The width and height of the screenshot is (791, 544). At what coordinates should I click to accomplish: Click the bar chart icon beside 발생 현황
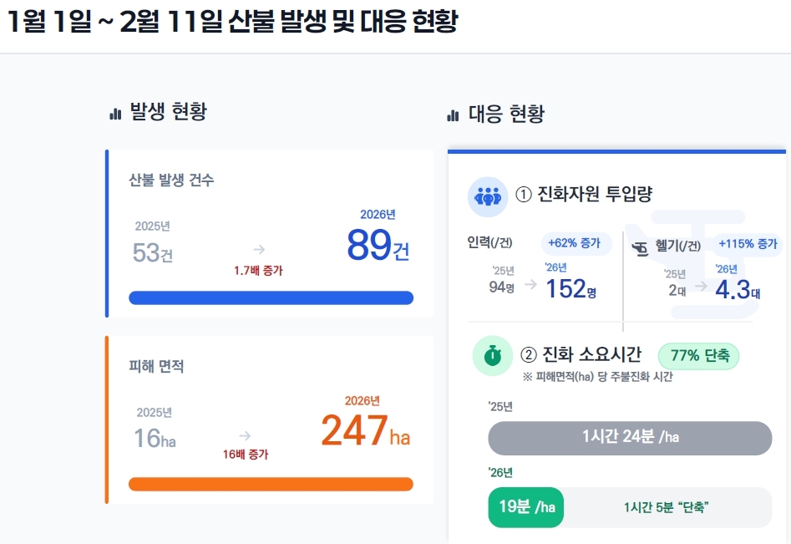coord(115,113)
